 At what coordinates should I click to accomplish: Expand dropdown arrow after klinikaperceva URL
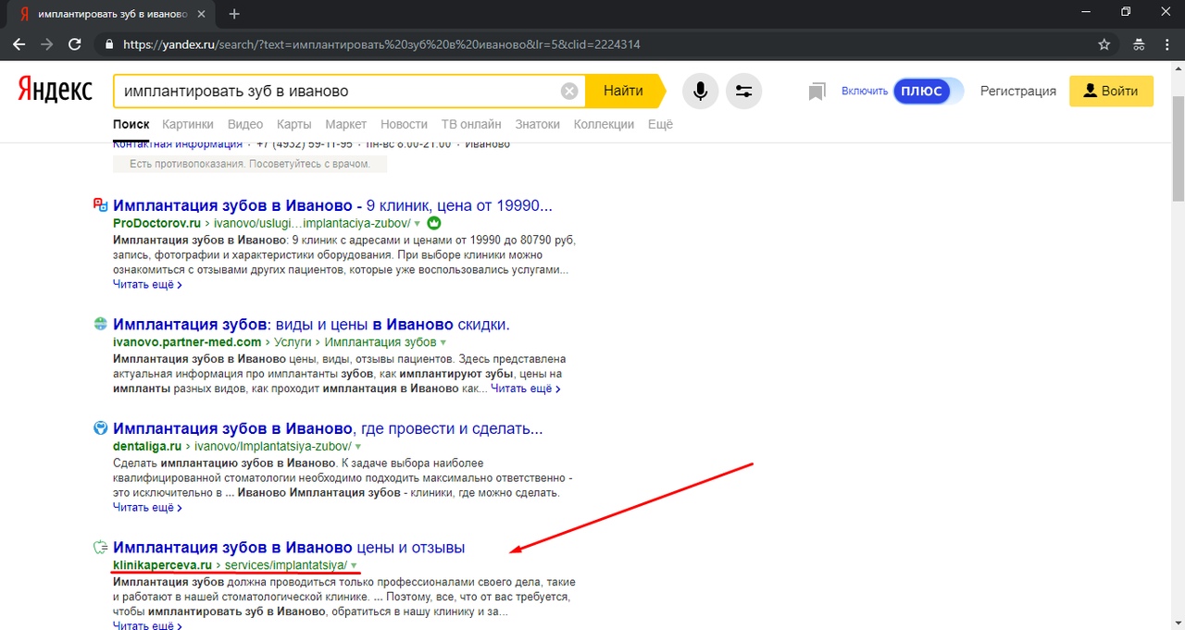click(x=354, y=565)
